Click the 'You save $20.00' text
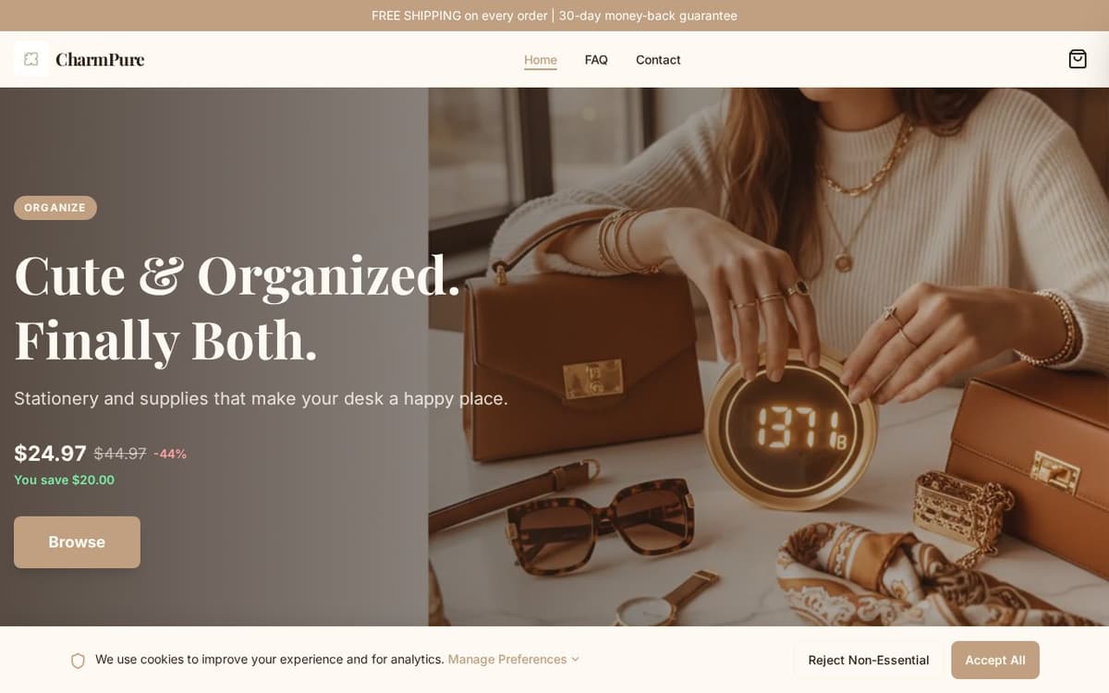Viewport: 1109px width, 693px height. click(65, 480)
